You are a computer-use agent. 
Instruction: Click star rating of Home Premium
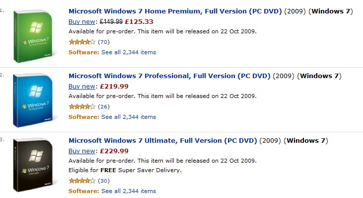[82, 42]
